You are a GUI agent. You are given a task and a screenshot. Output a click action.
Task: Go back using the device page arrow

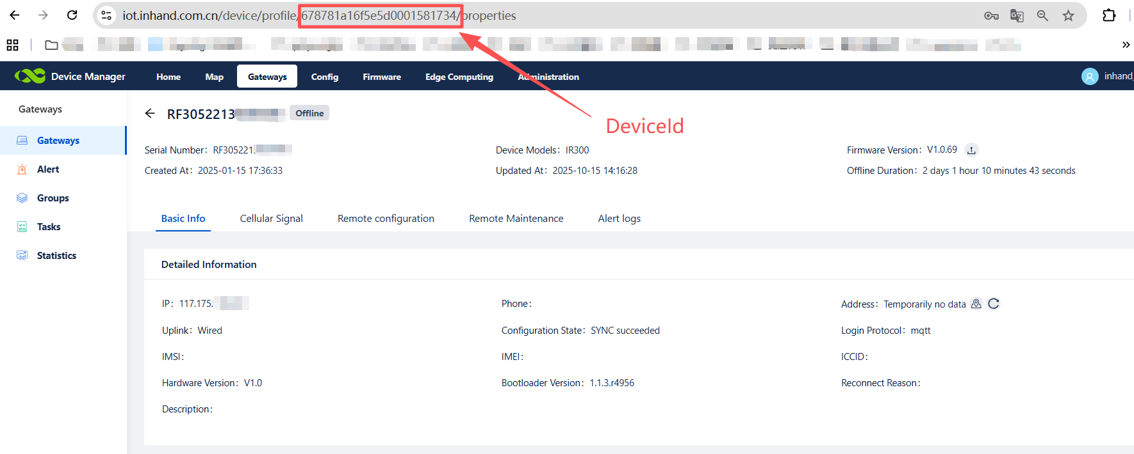pyautogui.click(x=150, y=114)
